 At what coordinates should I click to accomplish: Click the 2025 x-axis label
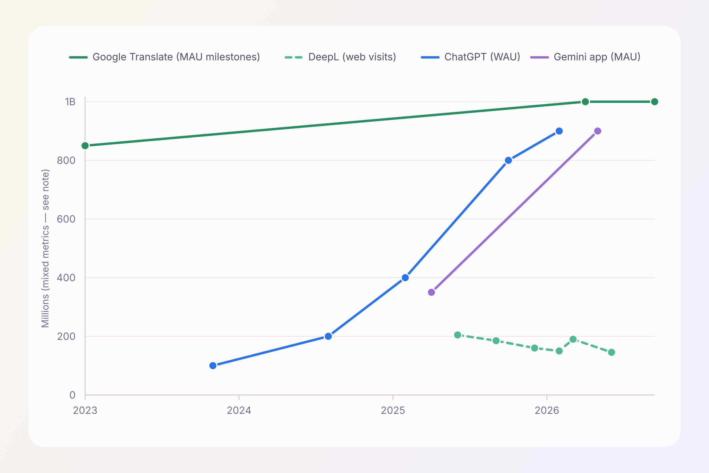[393, 411]
